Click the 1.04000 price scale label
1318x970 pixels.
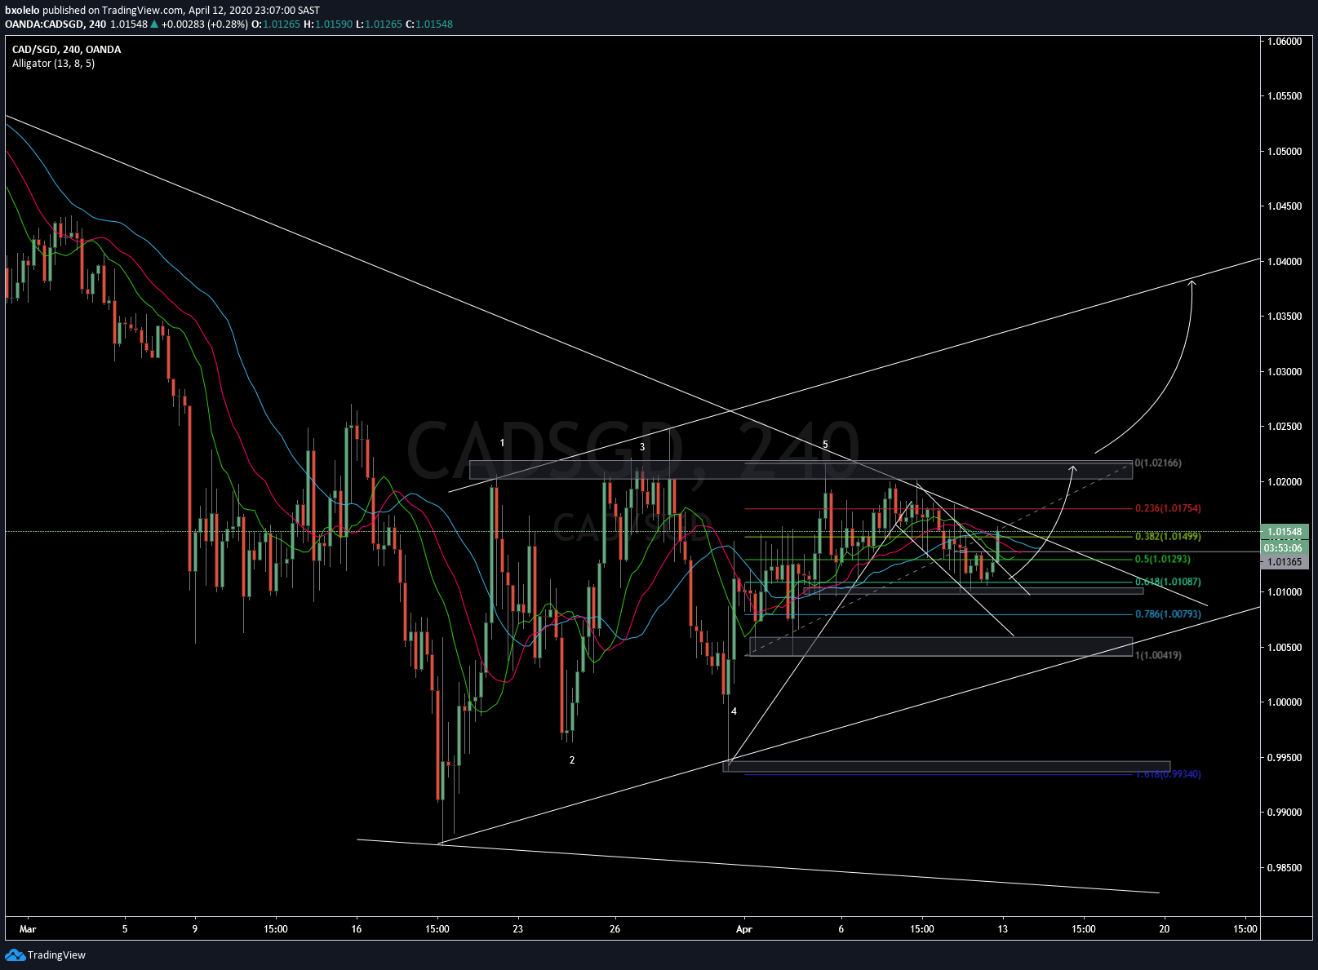(x=1285, y=261)
